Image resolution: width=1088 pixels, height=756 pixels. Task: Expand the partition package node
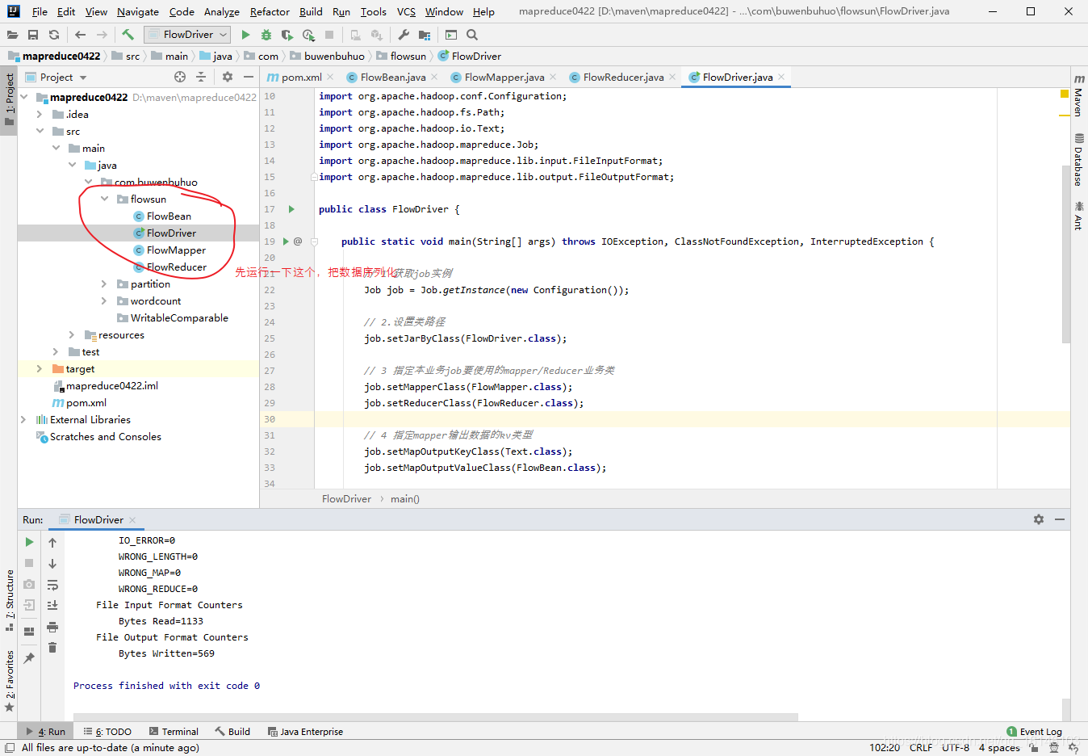[x=104, y=284]
